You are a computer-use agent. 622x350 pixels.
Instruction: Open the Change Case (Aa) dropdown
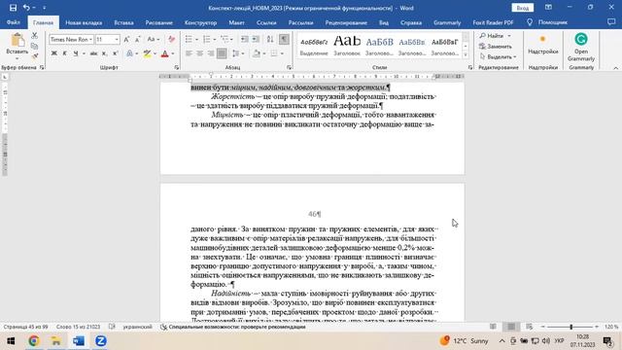(x=153, y=39)
